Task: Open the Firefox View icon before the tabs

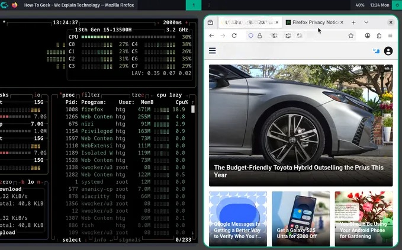Action: tap(210, 23)
